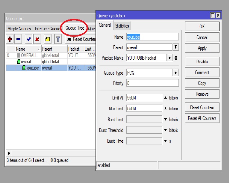Add or remove a Packet Marks entry with arrows
Viewport: 230px width, 184px height.
click(x=176, y=58)
